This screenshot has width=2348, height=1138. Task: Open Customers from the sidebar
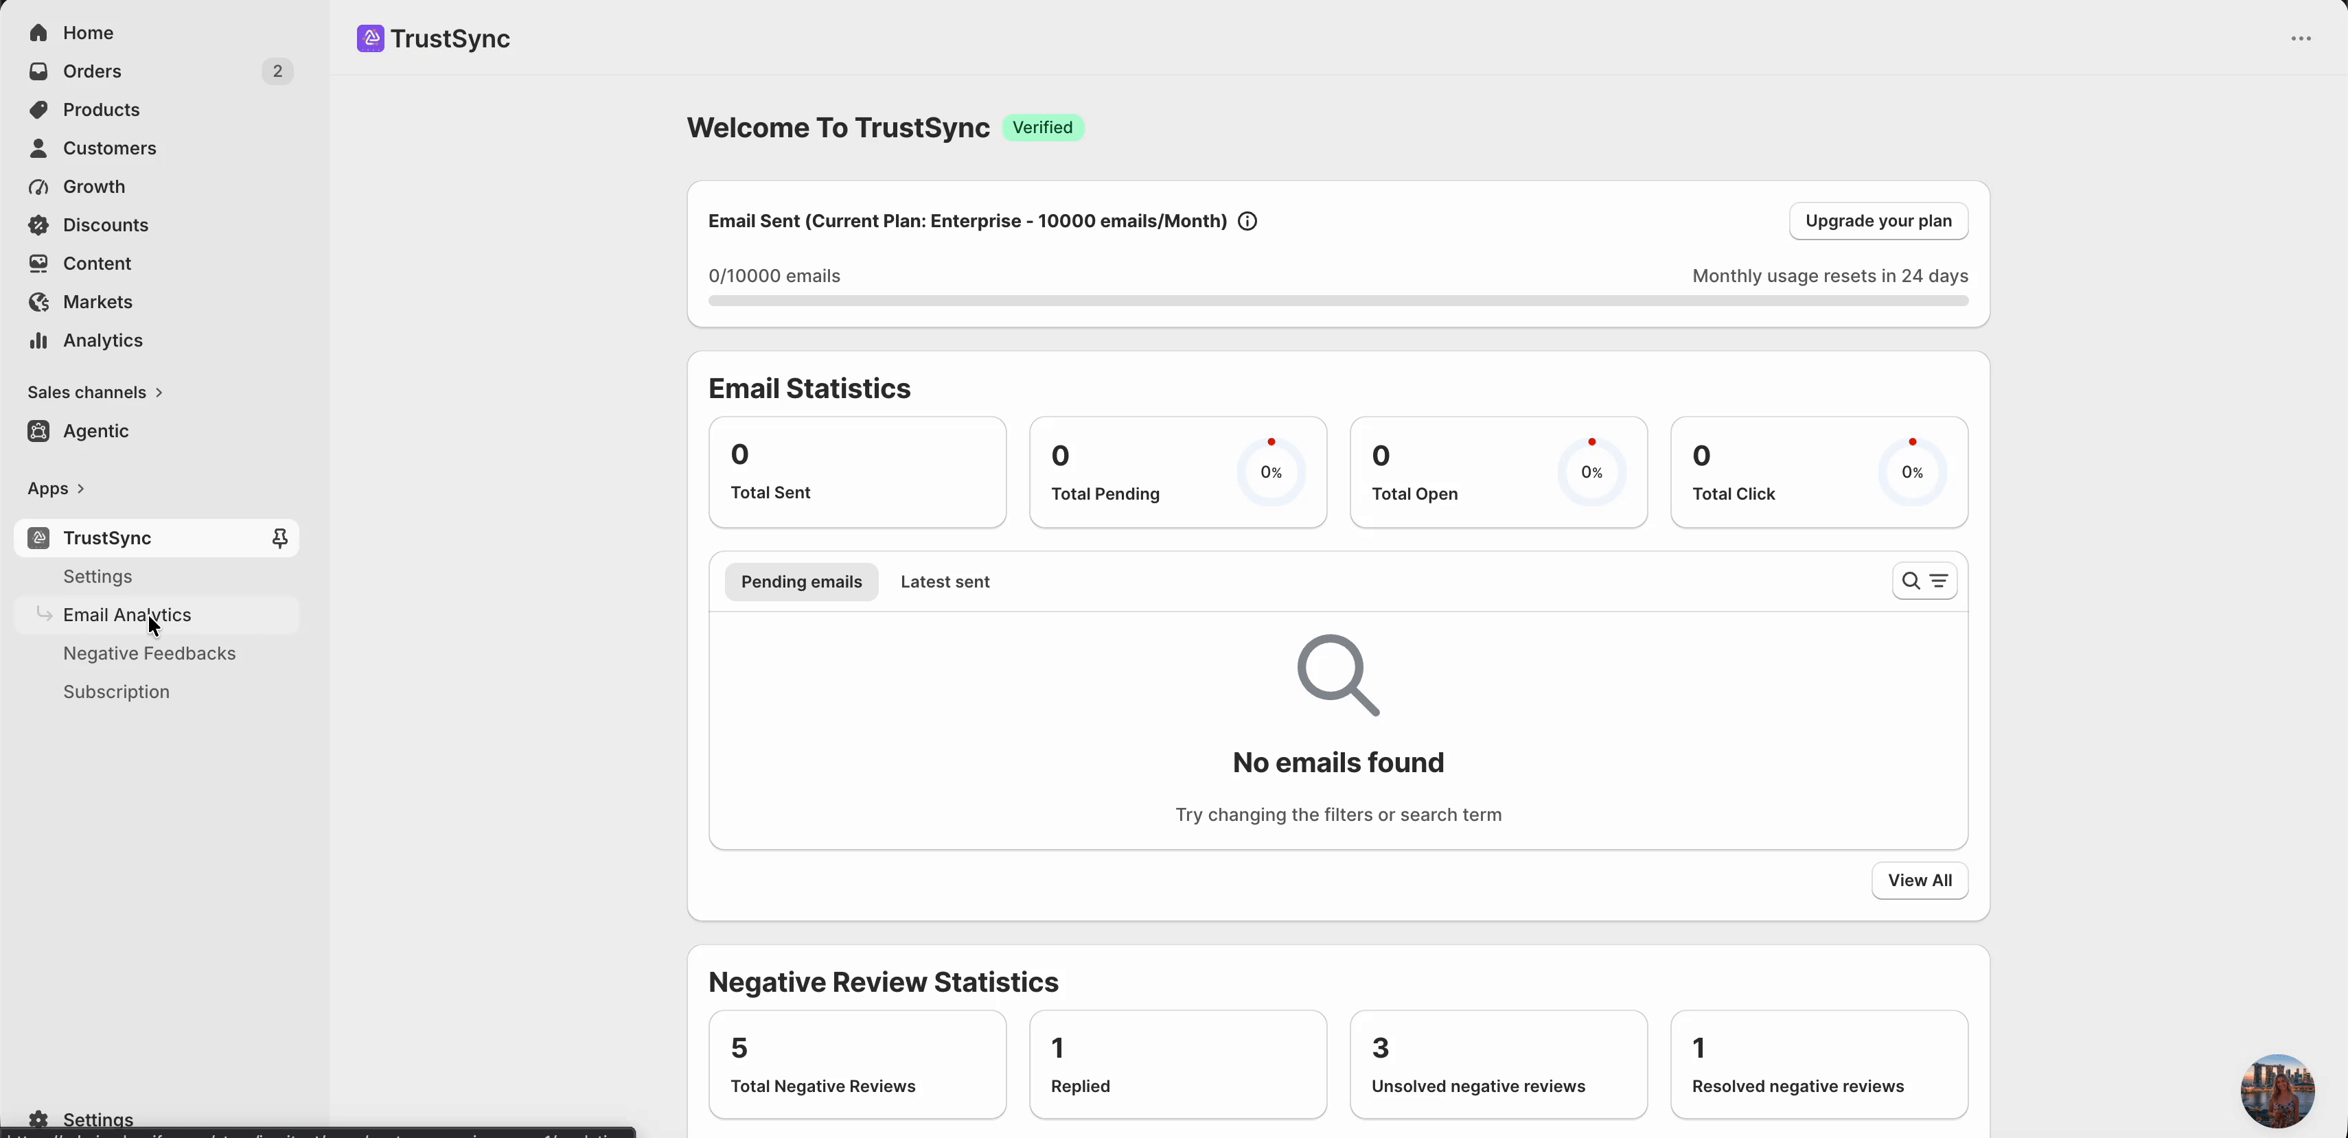(x=109, y=148)
